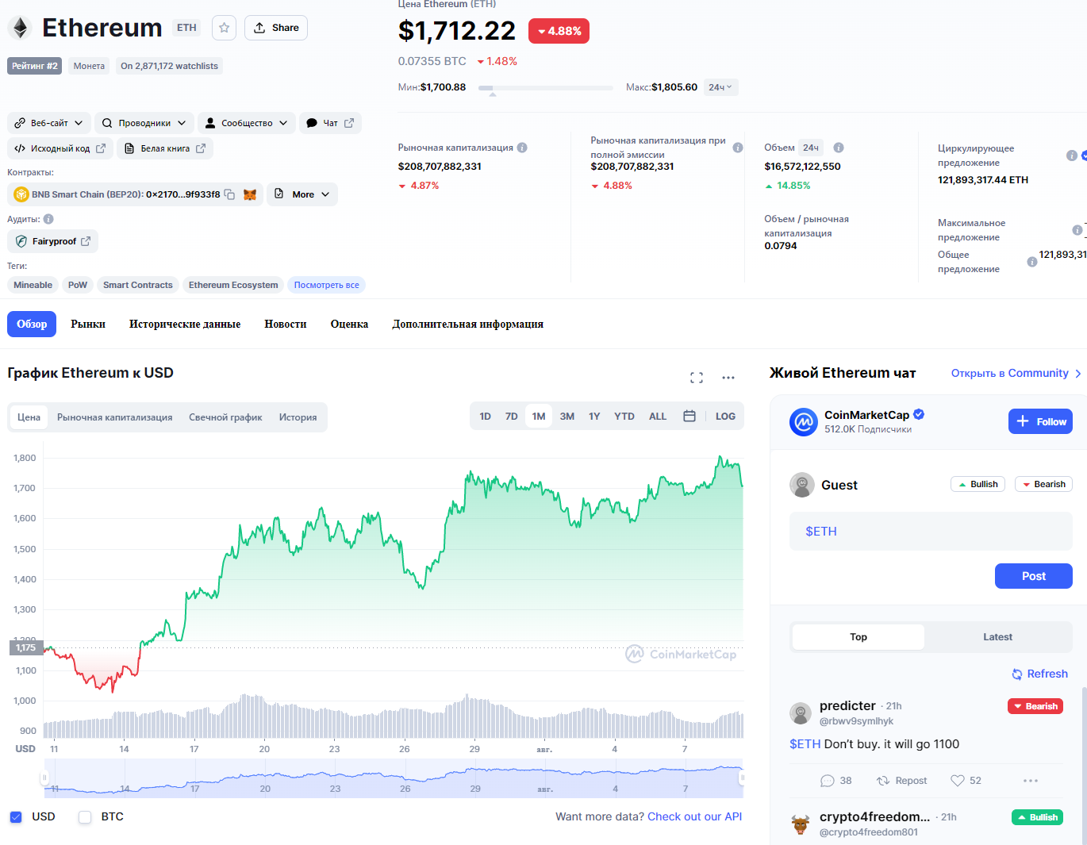Open Дополнительная информация tab
The height and width of the screenshot is (845, 1087).
(467, 324)
